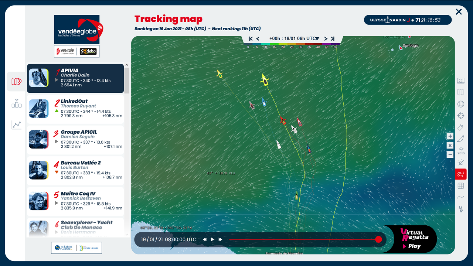Select the Groupe APICIL skipper card
The image size is (473, 266).
coord(75,140)
